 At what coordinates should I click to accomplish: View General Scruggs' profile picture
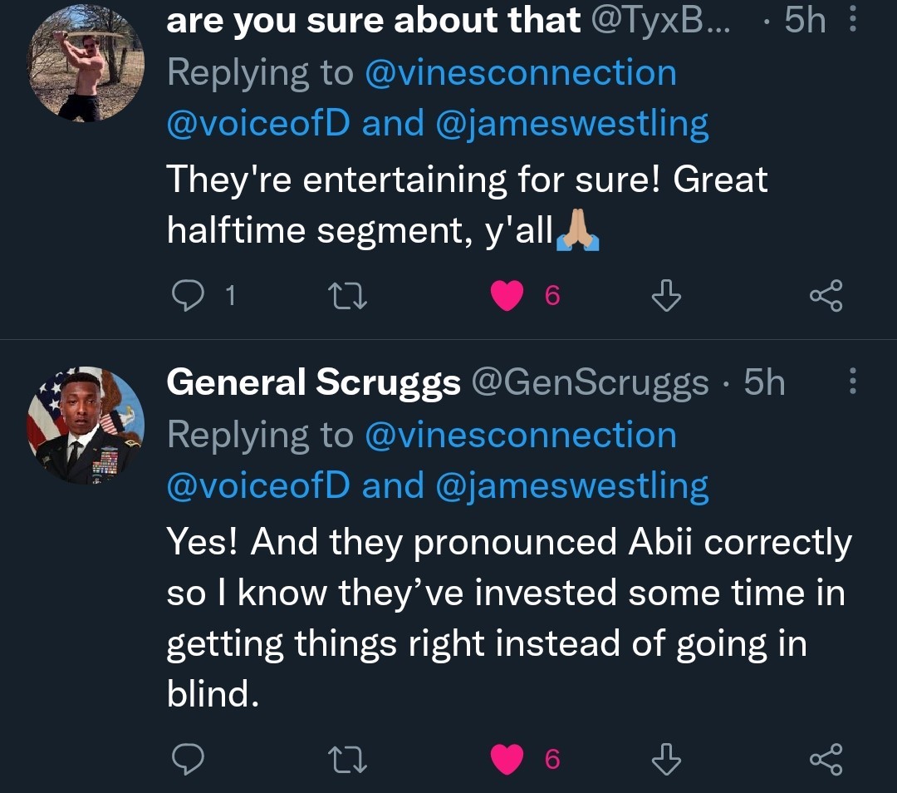click(86, 425)
